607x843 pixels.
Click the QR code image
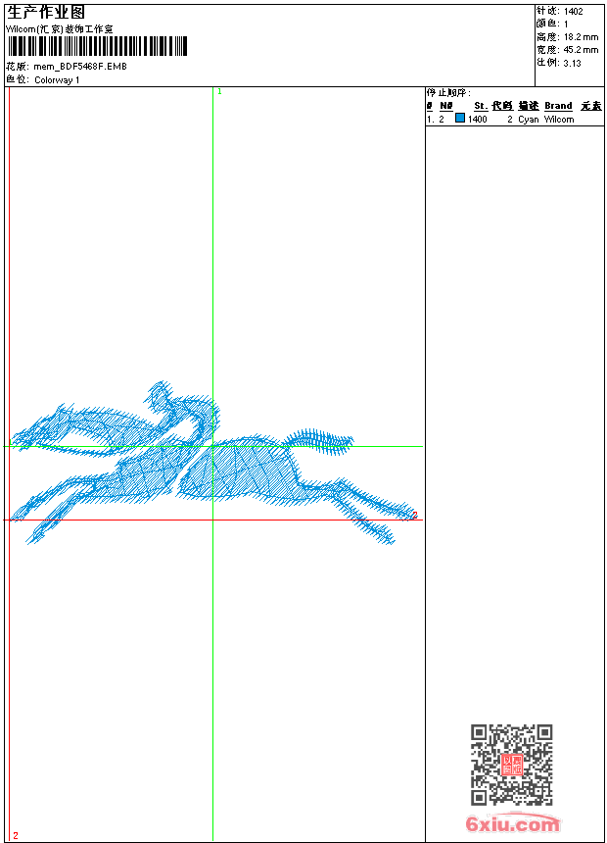(x=511, y=765)
